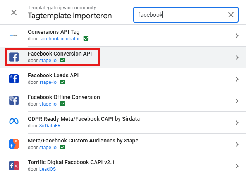The image size is (246, 184).
Task: Select the Facebook Leads API icon
Action: click(x=14, y=79)
